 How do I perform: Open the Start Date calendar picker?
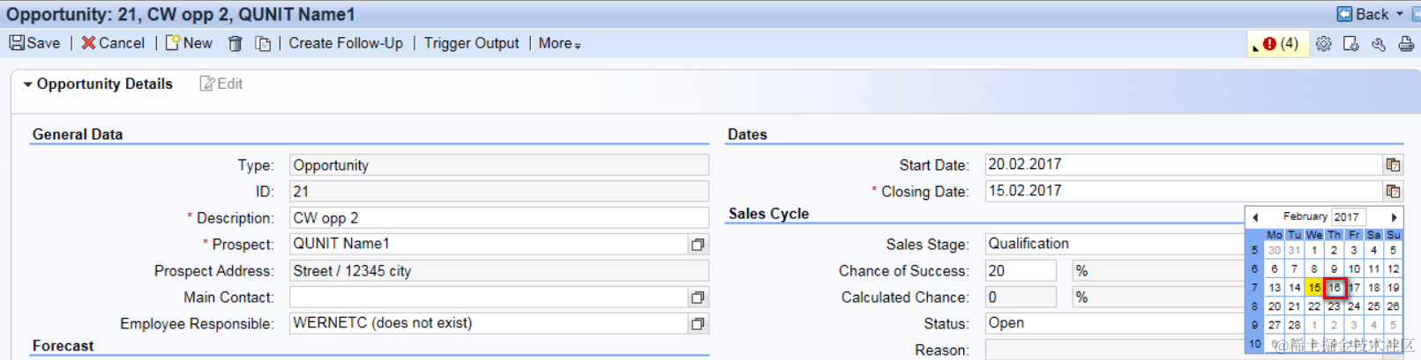coord(1393,165)
